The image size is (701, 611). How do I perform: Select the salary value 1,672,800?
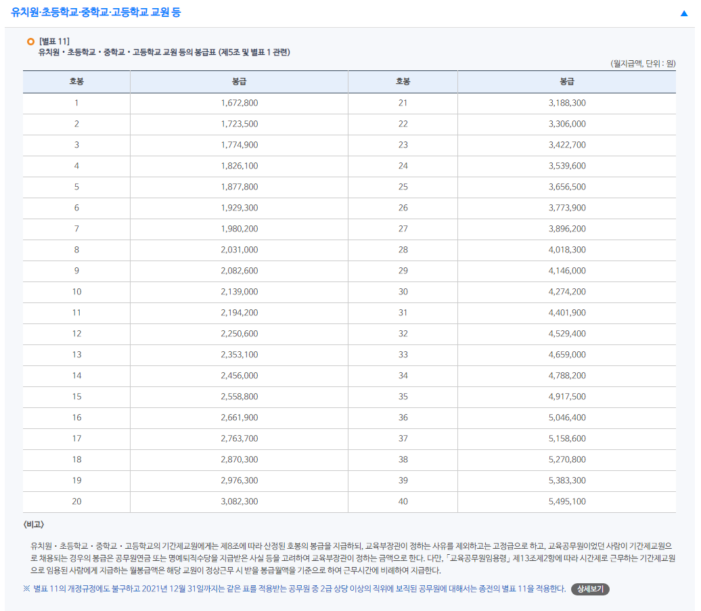[x=239, y=103]
